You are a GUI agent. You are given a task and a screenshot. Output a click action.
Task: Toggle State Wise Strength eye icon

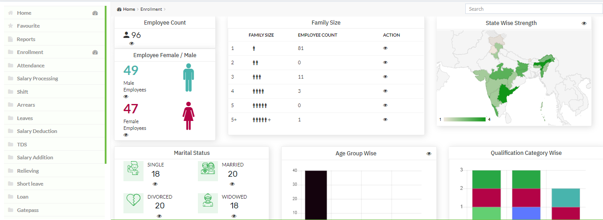coord(584,23)
